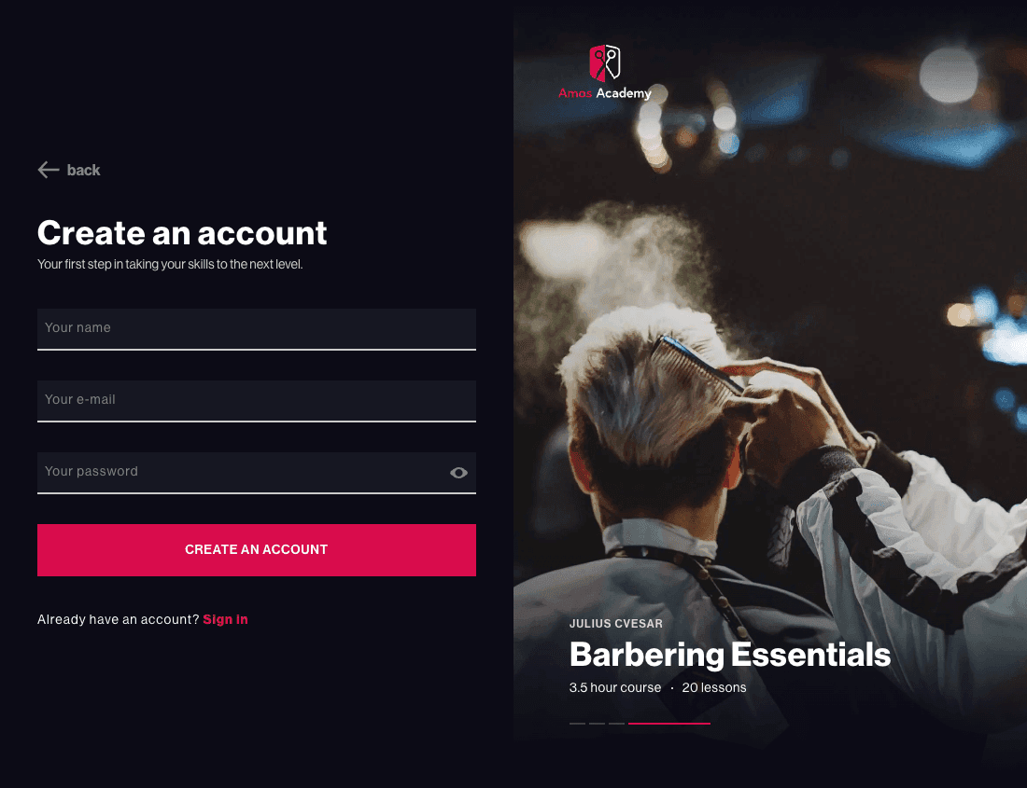The height and width of the screenshot is (788, 1027).
Task: Click the JULIUS CVESAR instructor name
Action: 615,623
